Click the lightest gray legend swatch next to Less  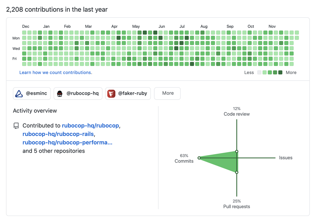pos(259,72)
